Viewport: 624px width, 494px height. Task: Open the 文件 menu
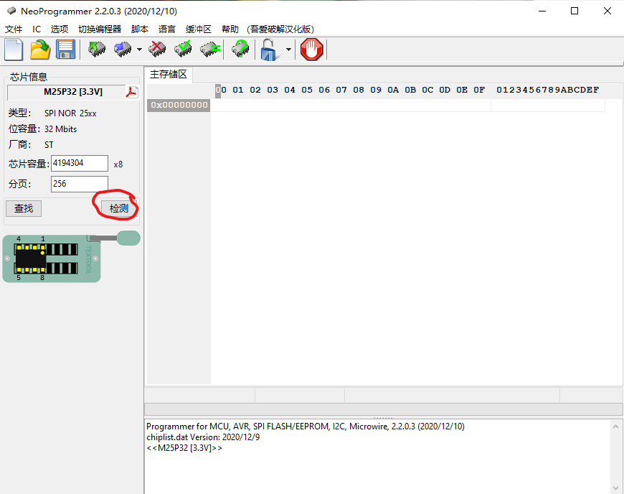[14, 29]
